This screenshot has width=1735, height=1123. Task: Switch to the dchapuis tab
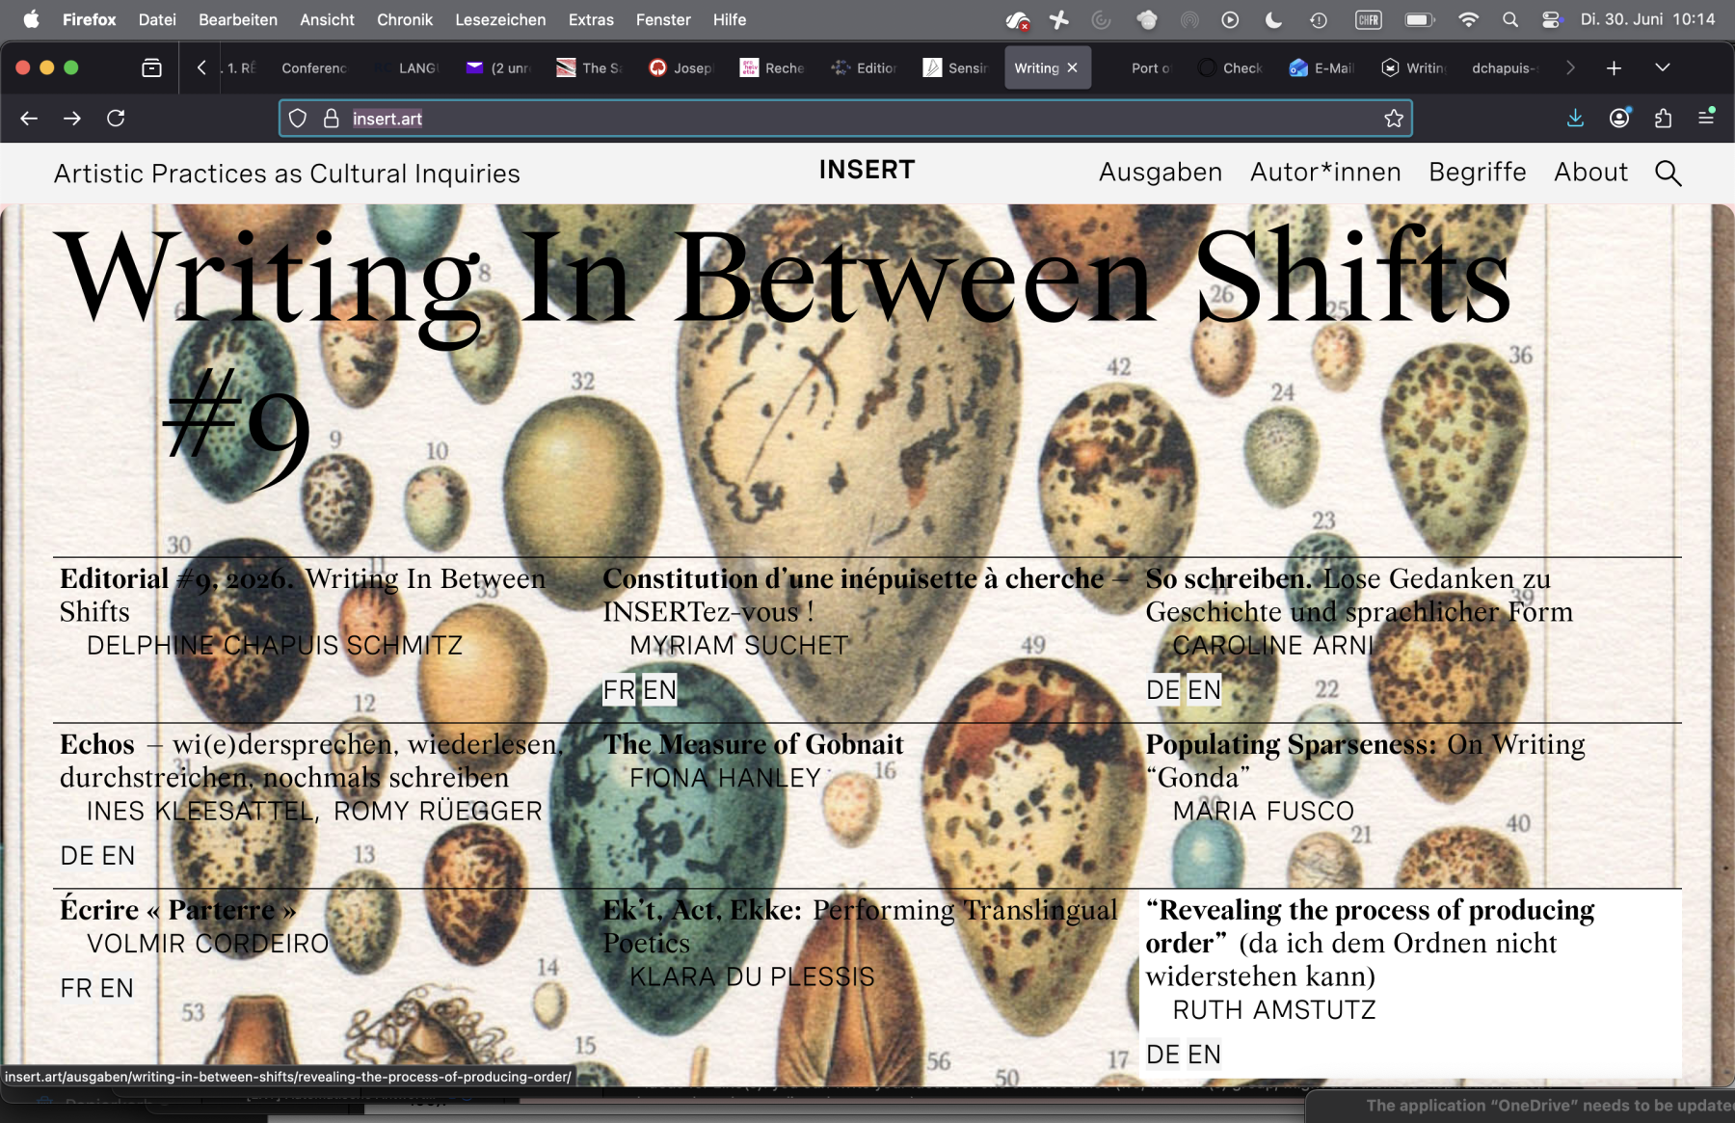tap(1504, 67)
